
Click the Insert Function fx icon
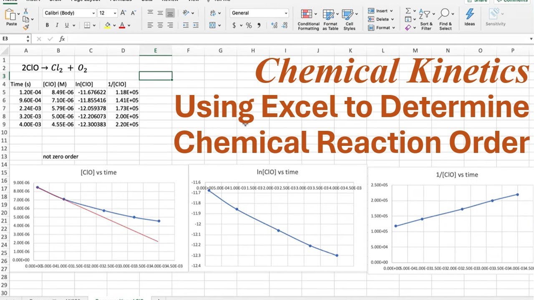coord(62,39)
